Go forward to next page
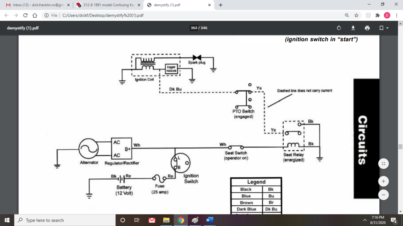This screenshot has width=403, height=226. 16,15
